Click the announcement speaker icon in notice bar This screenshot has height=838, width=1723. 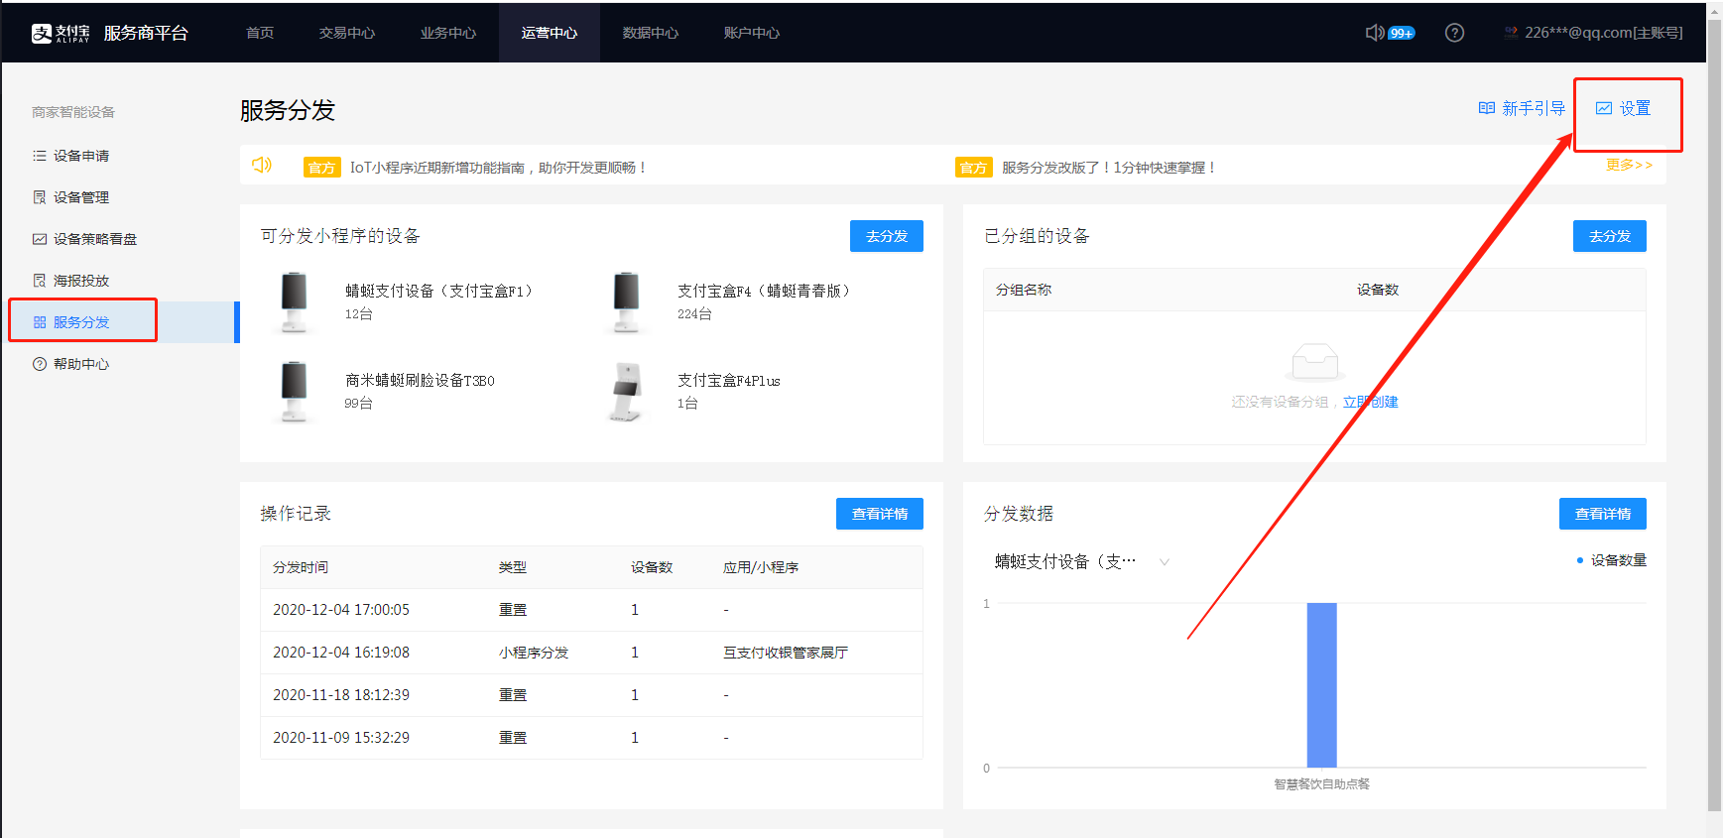262,165
